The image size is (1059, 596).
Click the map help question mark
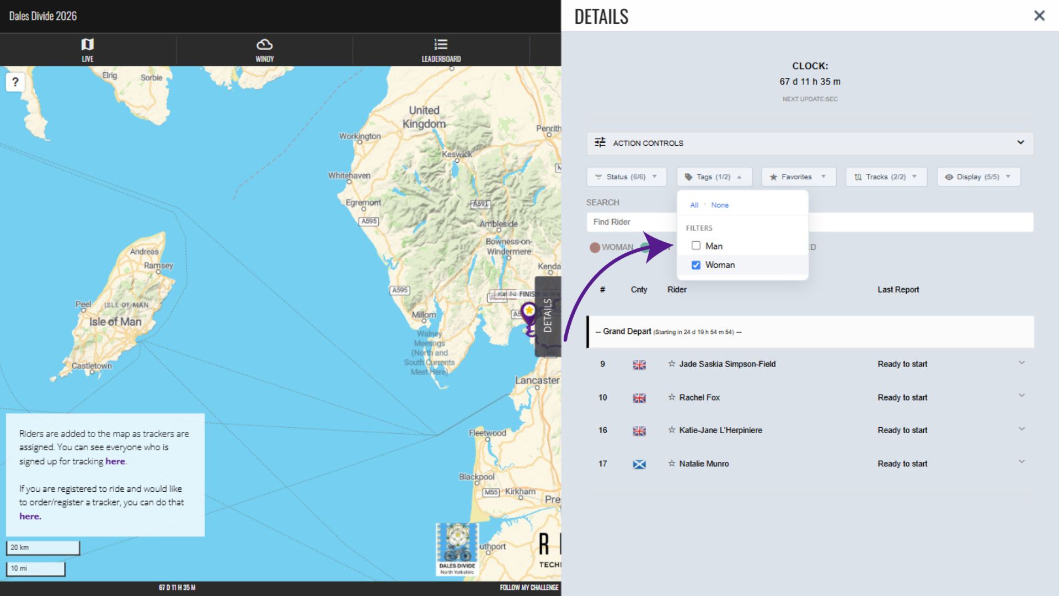(x=15, y=82)
